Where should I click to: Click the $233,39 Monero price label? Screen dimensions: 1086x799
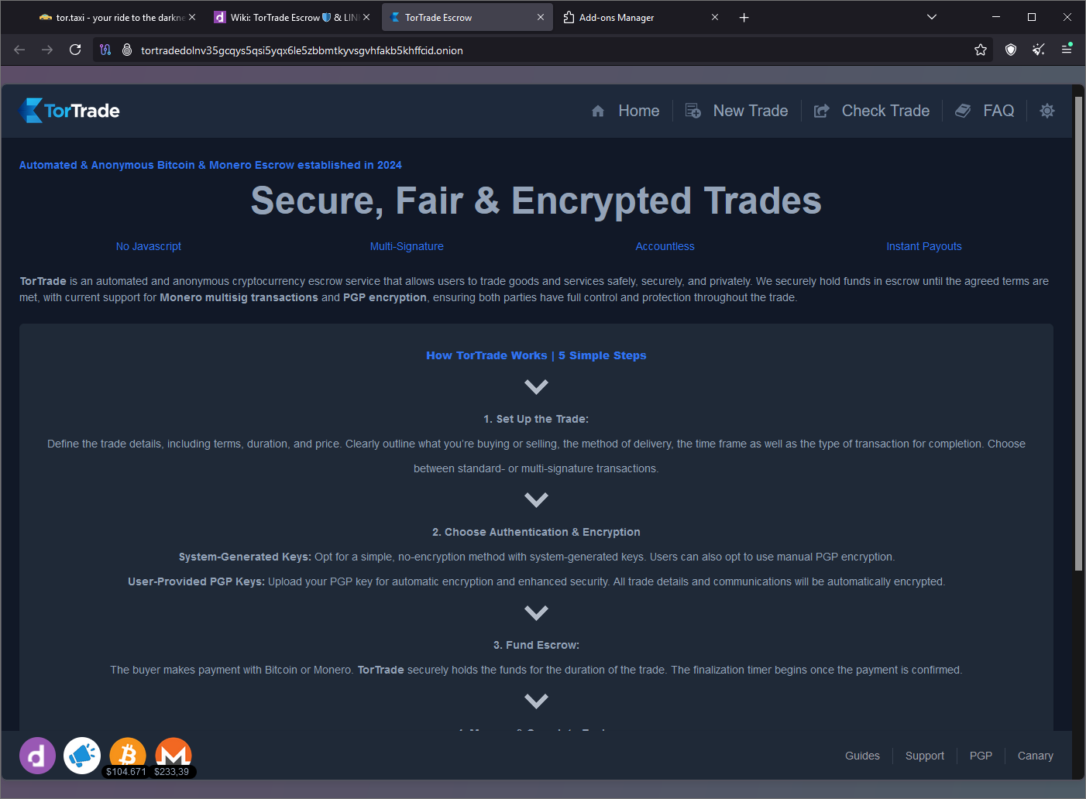[172, 772]
